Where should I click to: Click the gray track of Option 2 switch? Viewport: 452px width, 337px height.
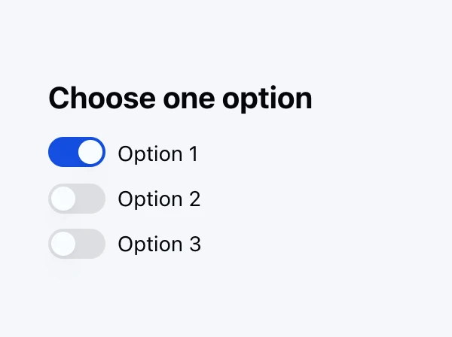90,199
